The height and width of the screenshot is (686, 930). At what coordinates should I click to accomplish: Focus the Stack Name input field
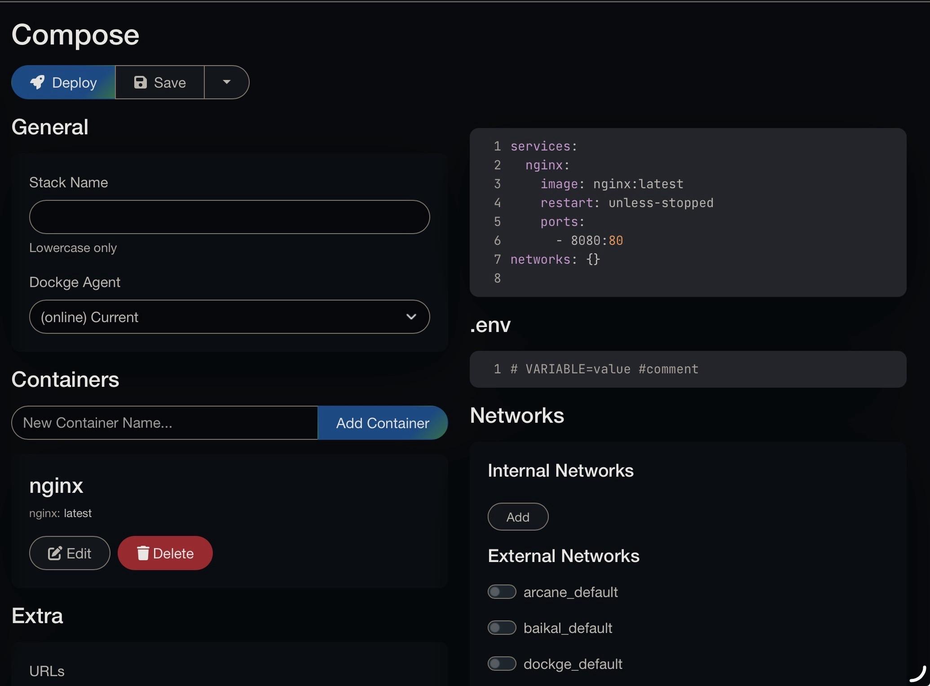coord(229,217)
